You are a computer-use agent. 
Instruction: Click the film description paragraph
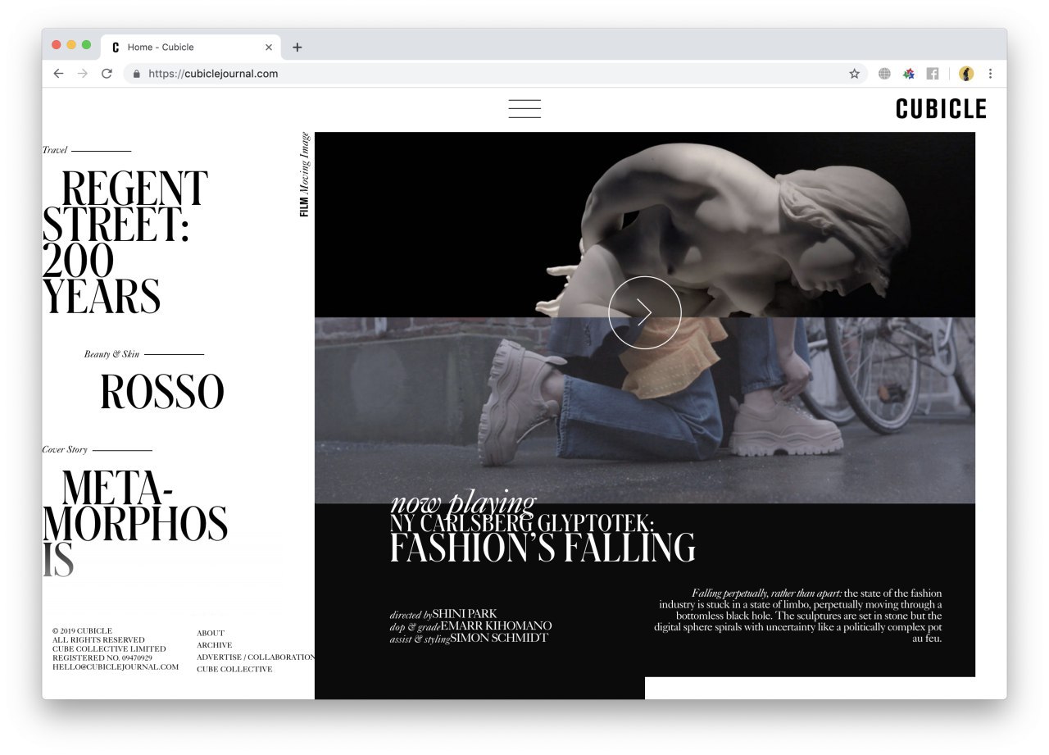(x=798, y=616)
